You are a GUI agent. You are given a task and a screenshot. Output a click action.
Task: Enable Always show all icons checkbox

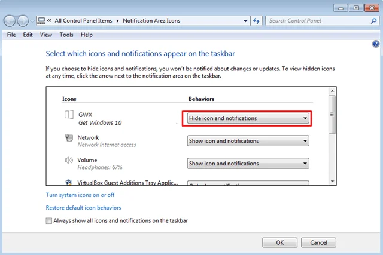[49, 220]
